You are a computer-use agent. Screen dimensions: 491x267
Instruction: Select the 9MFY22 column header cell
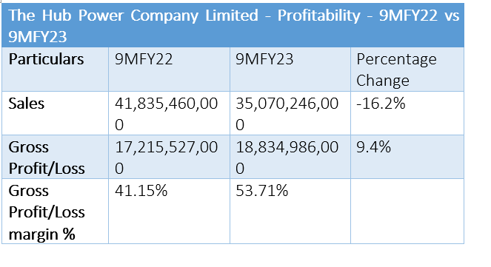tap(169, 70)
